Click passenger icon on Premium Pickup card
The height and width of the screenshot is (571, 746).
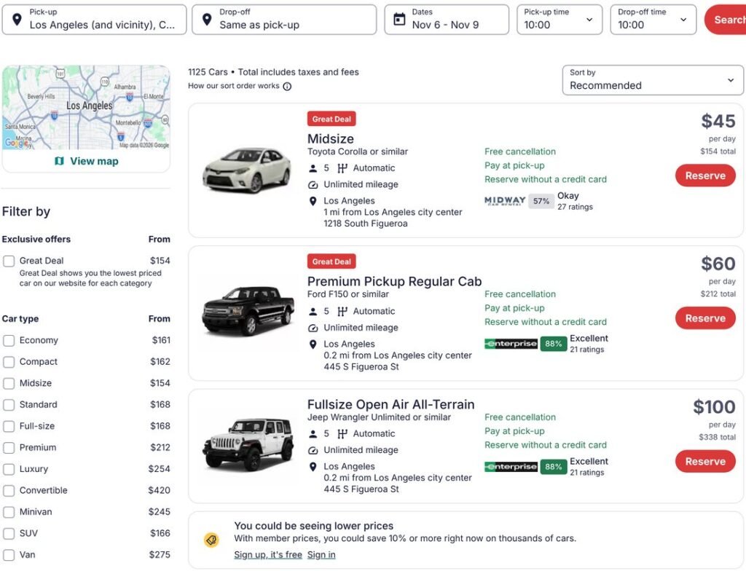(313, 312)
